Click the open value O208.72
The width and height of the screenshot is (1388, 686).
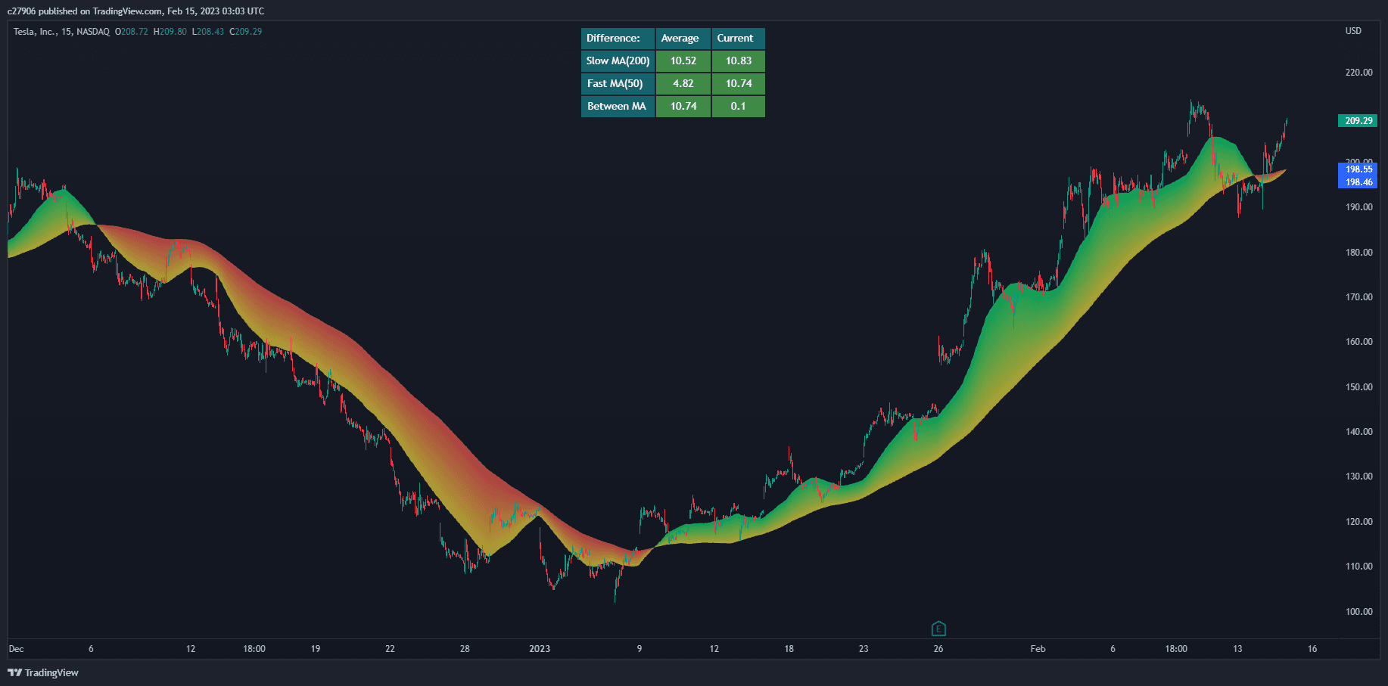click(132, 32)
